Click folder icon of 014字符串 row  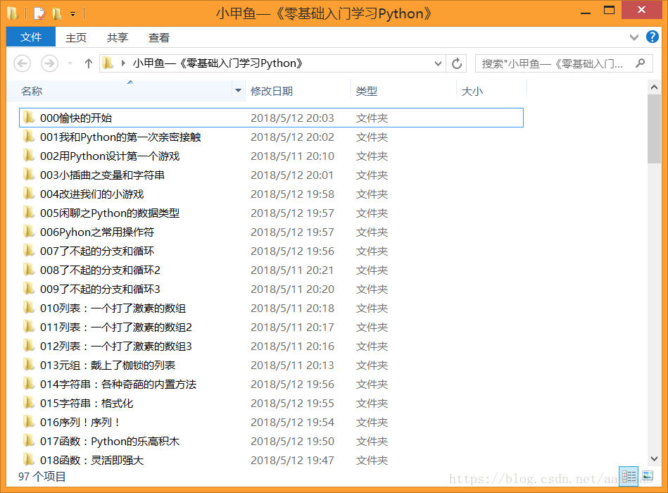point(29,384)
